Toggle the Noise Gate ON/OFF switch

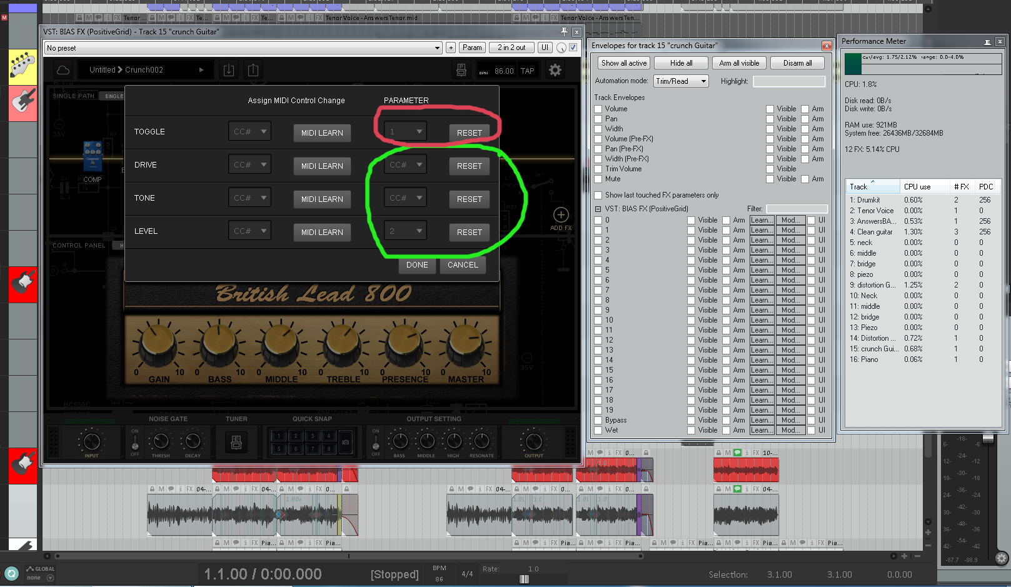tap(135, 443)
